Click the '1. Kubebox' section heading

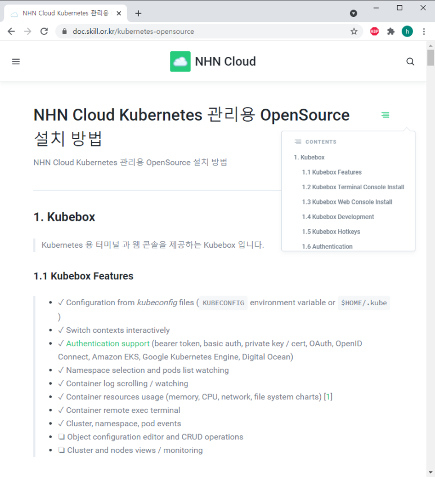coord(65,217)
